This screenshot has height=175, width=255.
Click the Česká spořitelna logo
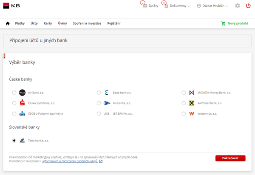(22, 103)
